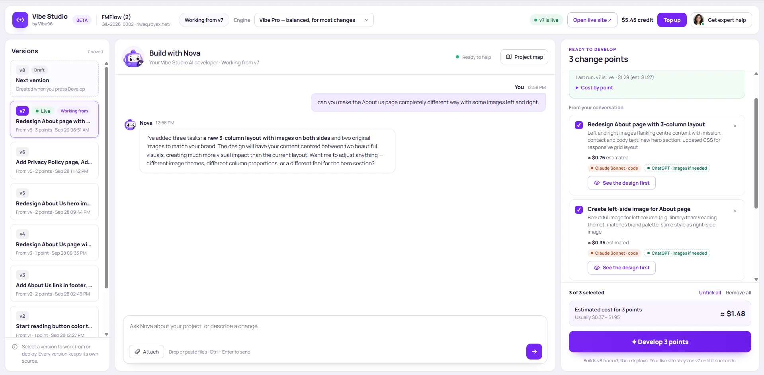764x375 pixels.
Task: Click the user message bubble about About us page
Action: [x=428, y=102]
